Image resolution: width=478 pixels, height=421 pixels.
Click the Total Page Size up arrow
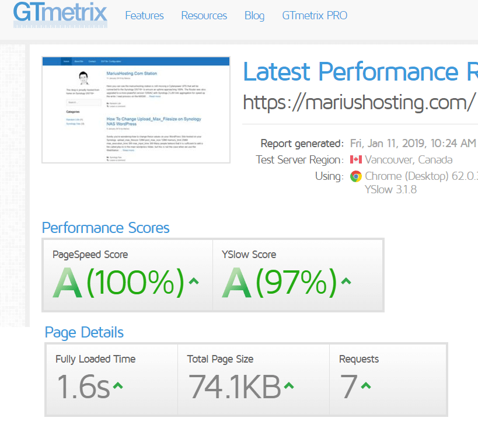[x=289, y=386]
